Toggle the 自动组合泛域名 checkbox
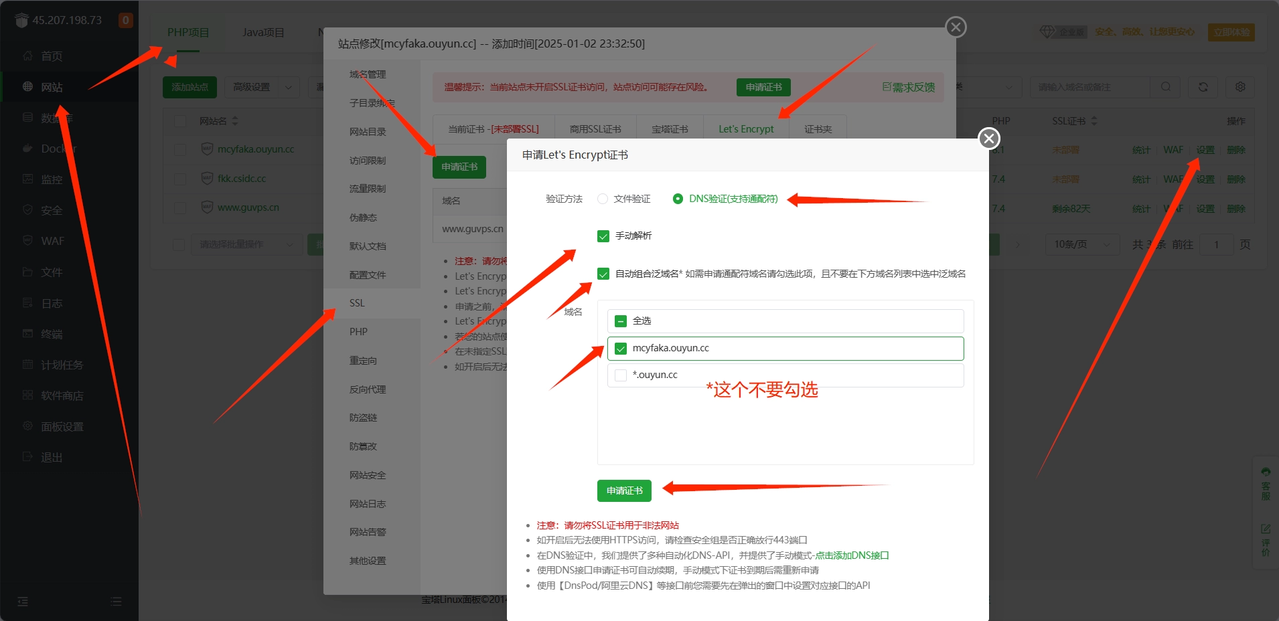The width and height of the screenshot is (1279, 621). click(x=603, y=274)
